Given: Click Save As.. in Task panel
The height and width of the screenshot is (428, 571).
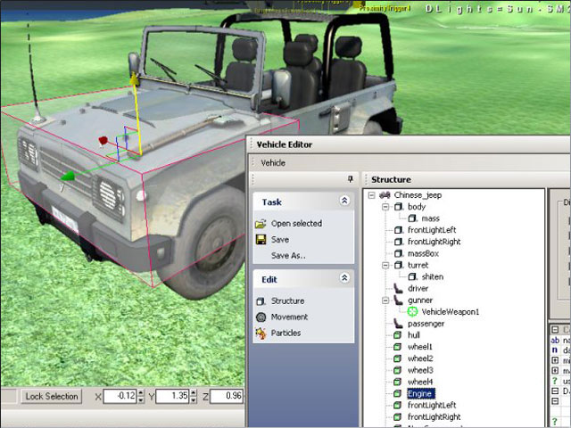Looking at the screenshot, I should point(288,256).
